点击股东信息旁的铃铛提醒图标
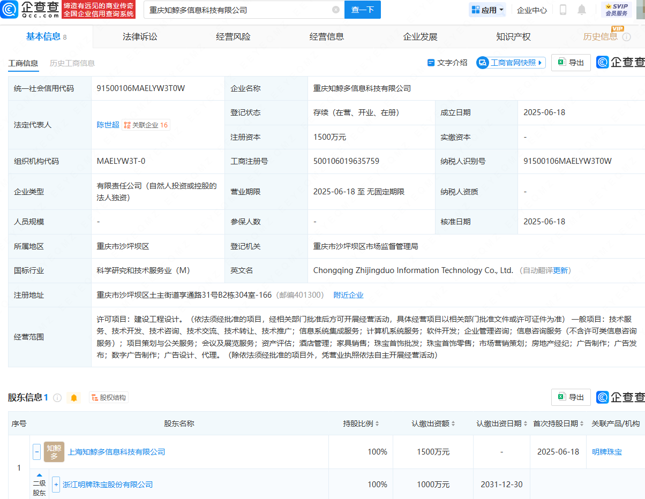This screenshot has height=499, width=645. [x=74, y=397]
